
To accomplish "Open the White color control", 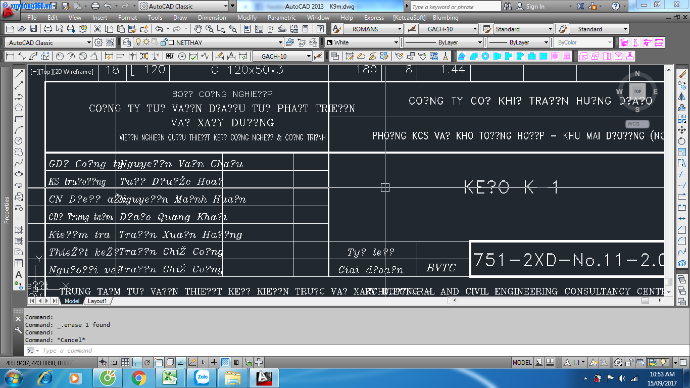I will (x=397, y=42).
